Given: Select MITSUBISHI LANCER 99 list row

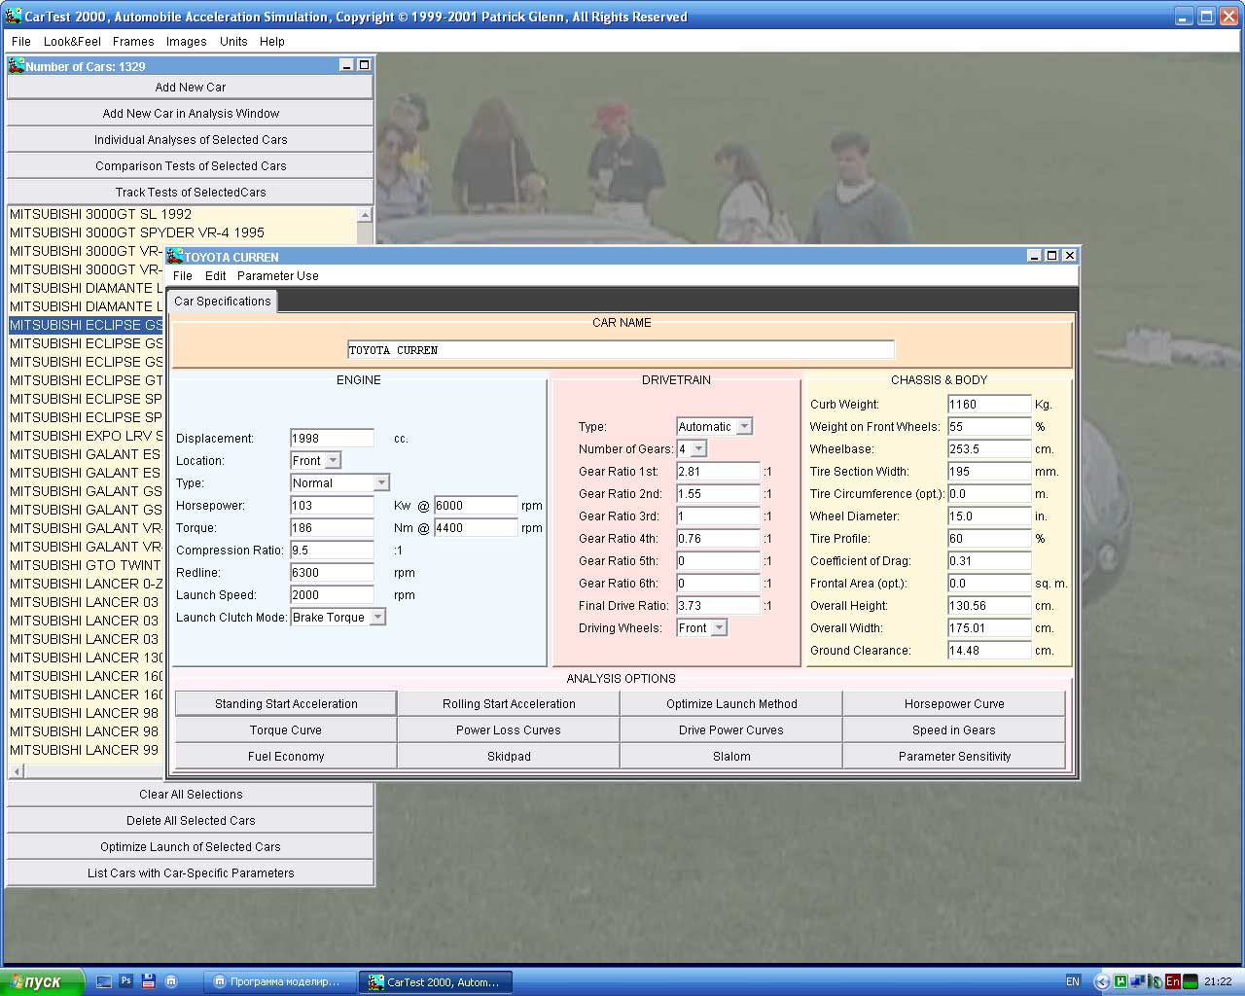Looking at the screenshot, I should point(86,750).
